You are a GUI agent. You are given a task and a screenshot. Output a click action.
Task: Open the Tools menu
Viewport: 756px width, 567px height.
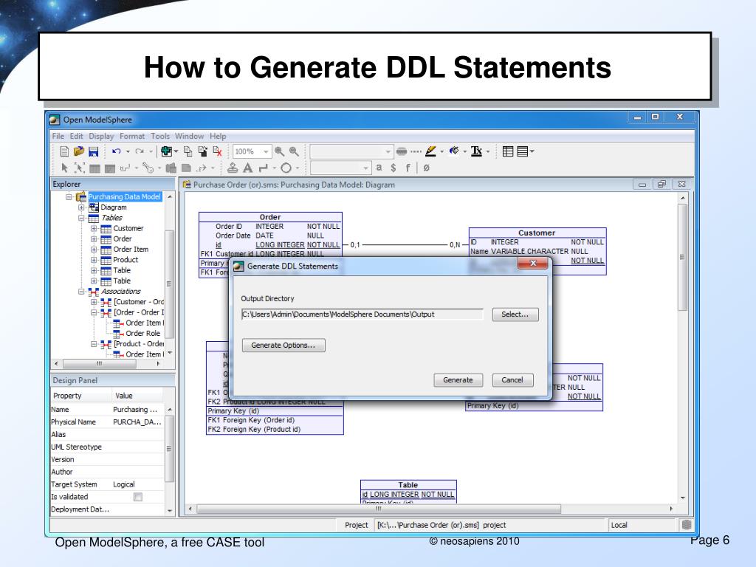coord(160,137)
